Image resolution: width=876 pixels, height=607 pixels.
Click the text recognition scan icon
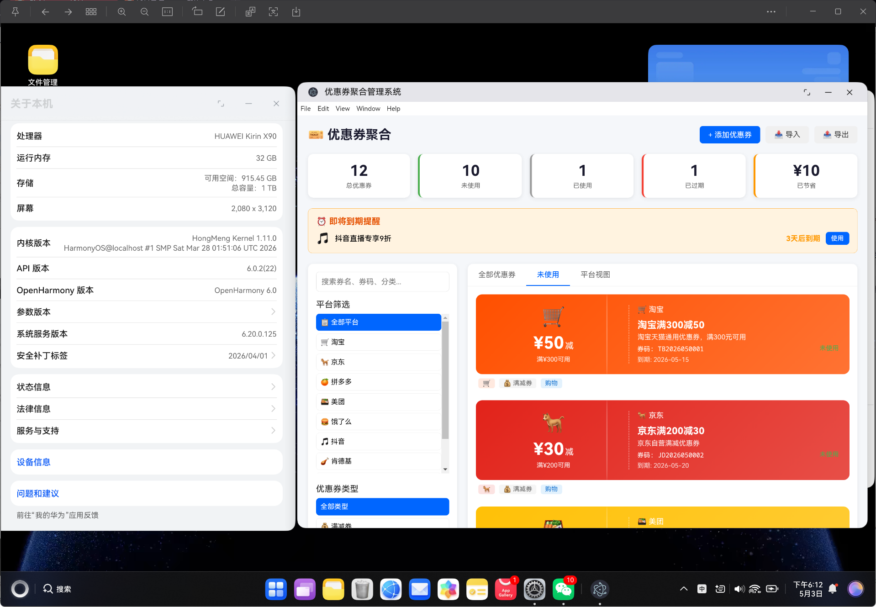pos(273,12)
